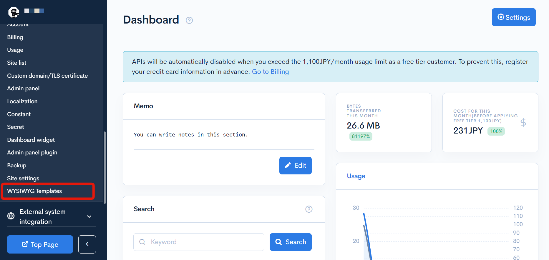Click the magnifier icon inside Keyword field

(x=142, y=242)
